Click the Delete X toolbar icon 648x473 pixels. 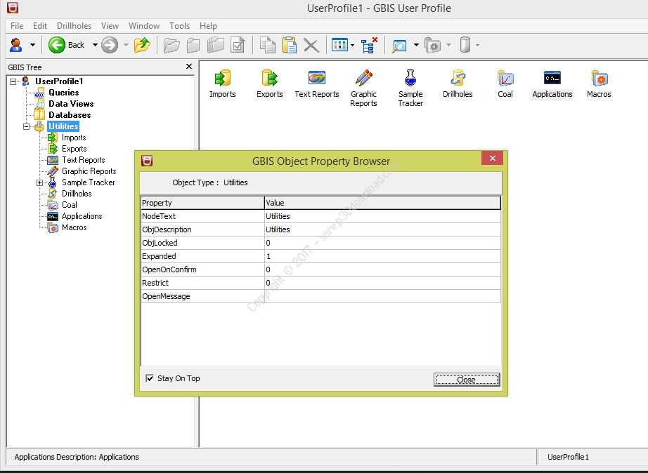click(x=311, y=45)
